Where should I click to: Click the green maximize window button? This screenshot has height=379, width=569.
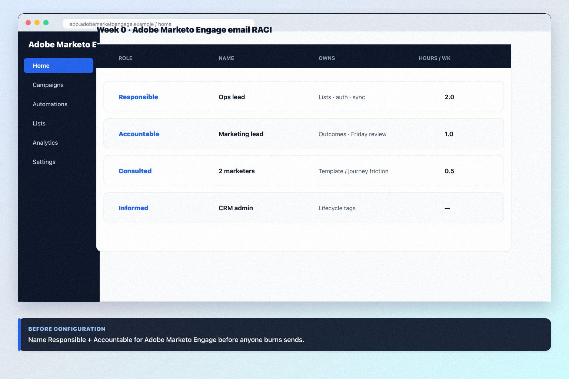click(46, 23)
